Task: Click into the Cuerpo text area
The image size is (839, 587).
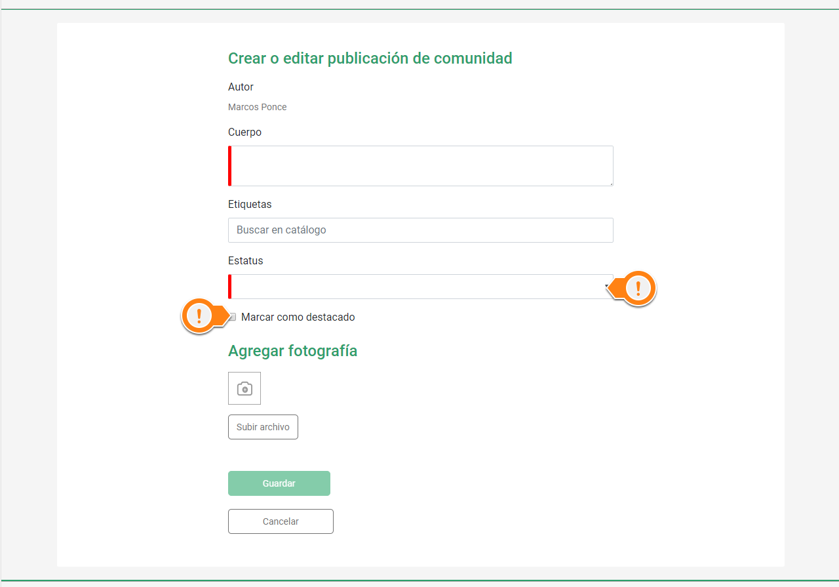Action: (421, 166)
